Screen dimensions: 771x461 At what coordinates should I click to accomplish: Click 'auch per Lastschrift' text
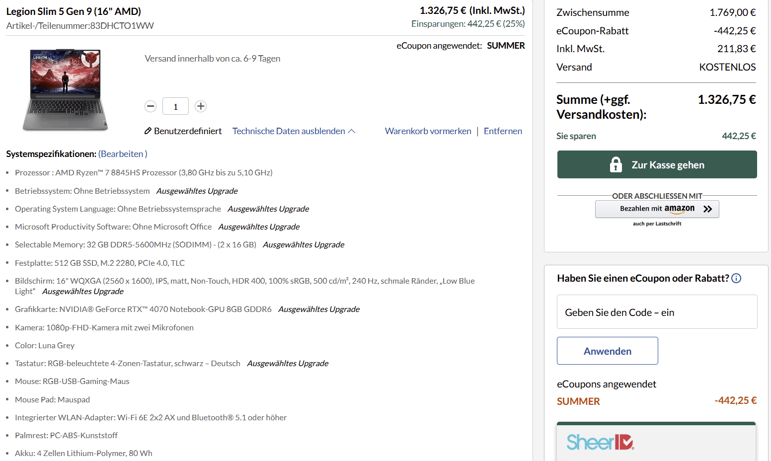(x=657, y=224)
